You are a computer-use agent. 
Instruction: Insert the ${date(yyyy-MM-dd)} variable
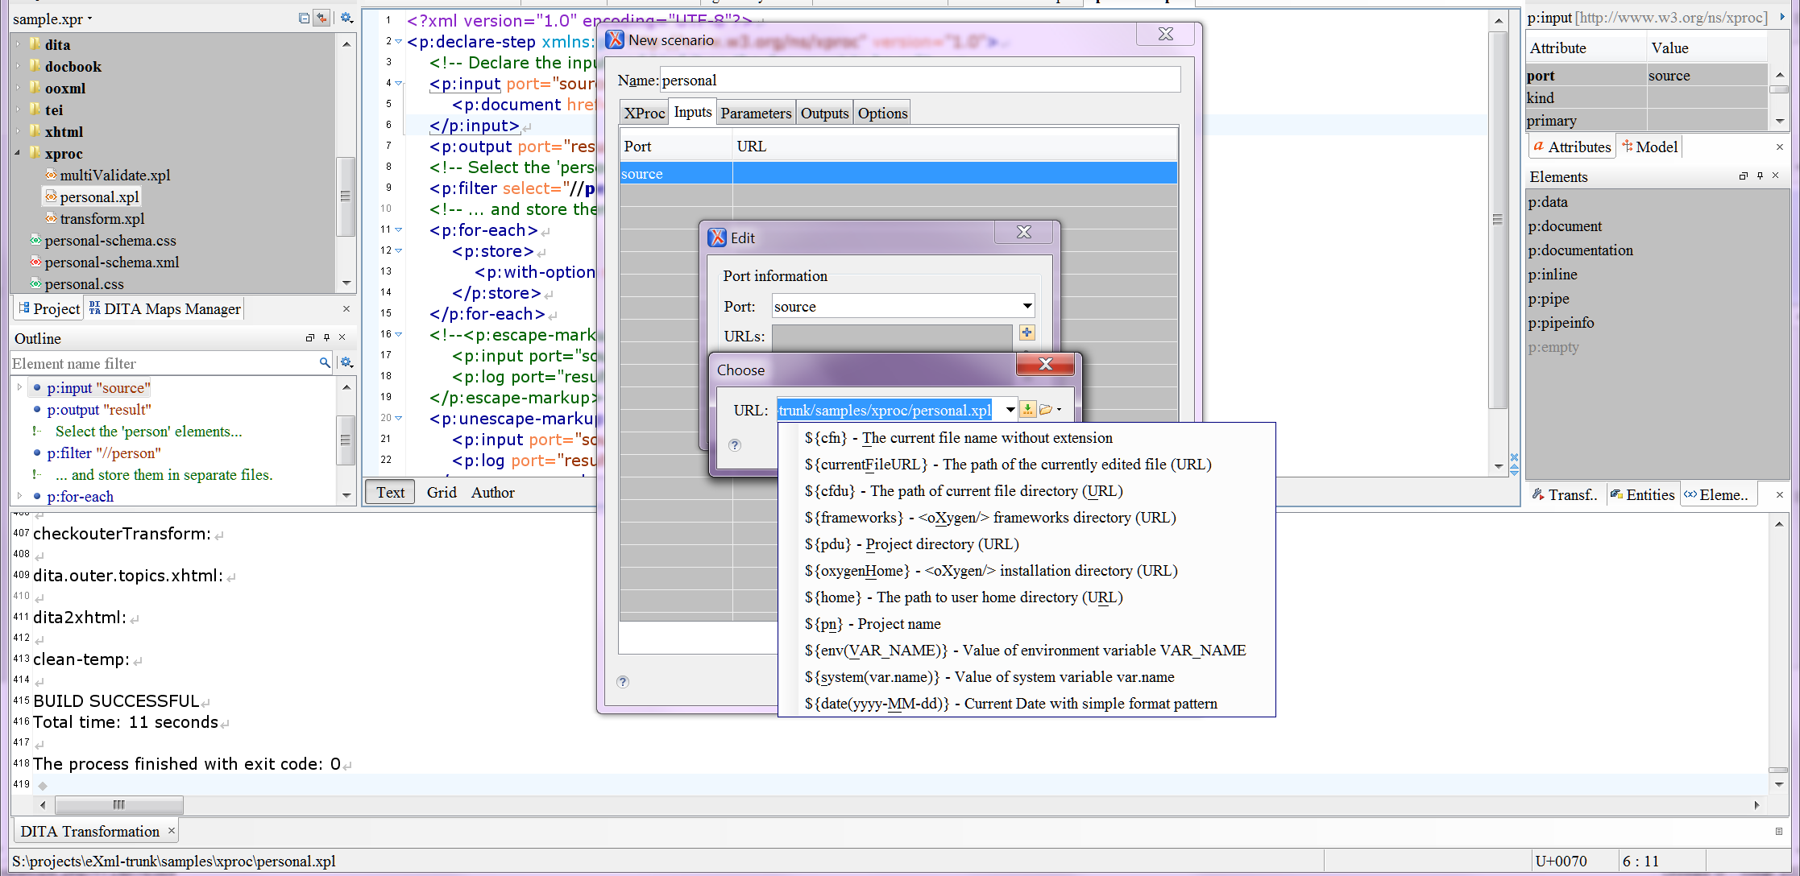(1026, 704)
